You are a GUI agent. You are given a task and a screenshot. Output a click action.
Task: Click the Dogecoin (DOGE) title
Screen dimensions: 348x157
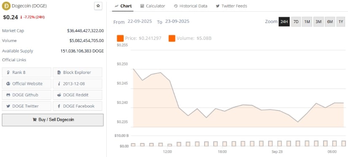click(29, 6)
